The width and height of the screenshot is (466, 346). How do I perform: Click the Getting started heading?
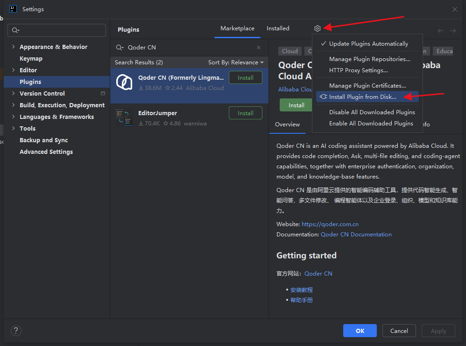pyautogui.click(x=306, y=256)
